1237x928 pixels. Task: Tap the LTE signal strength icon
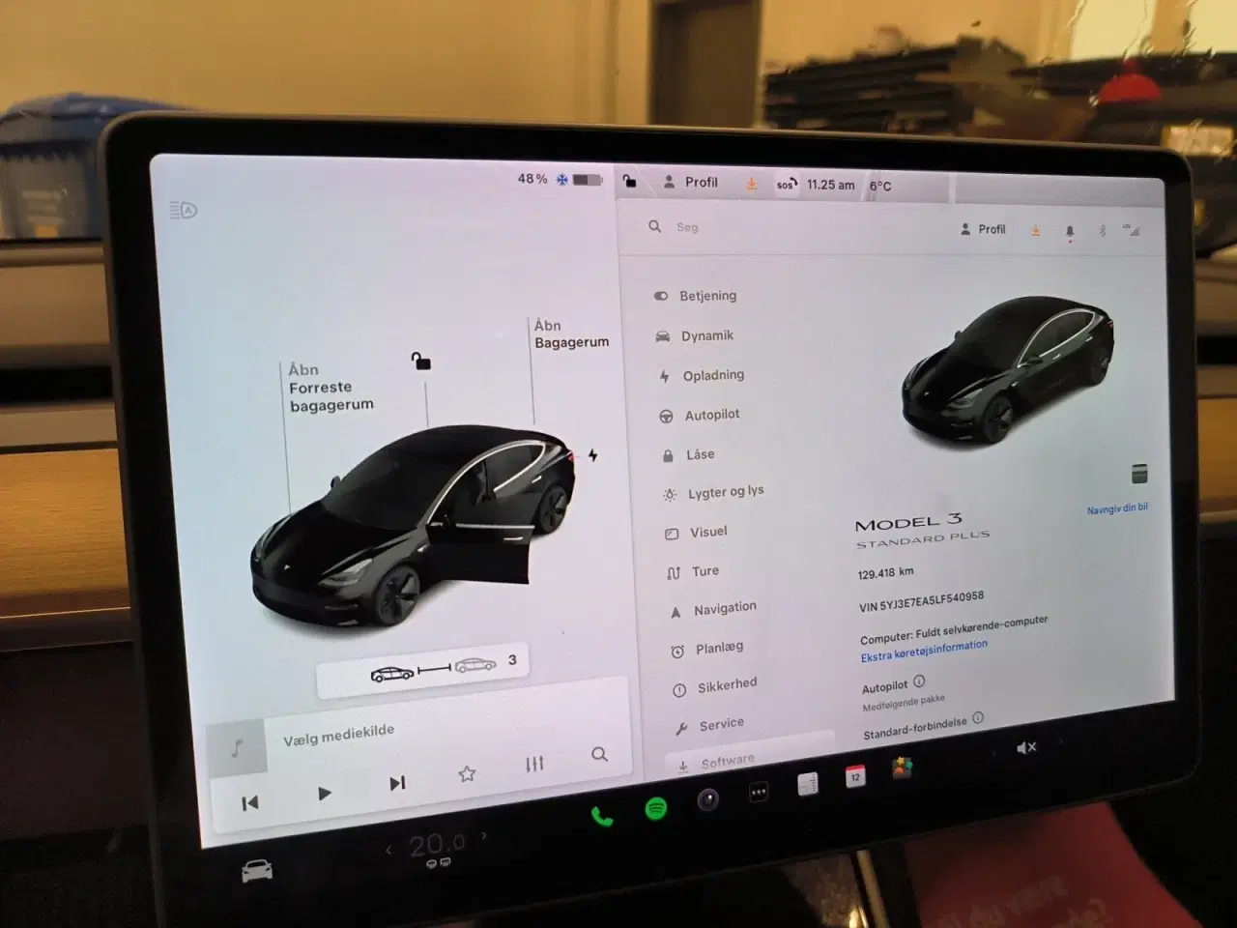point(1132,230)
